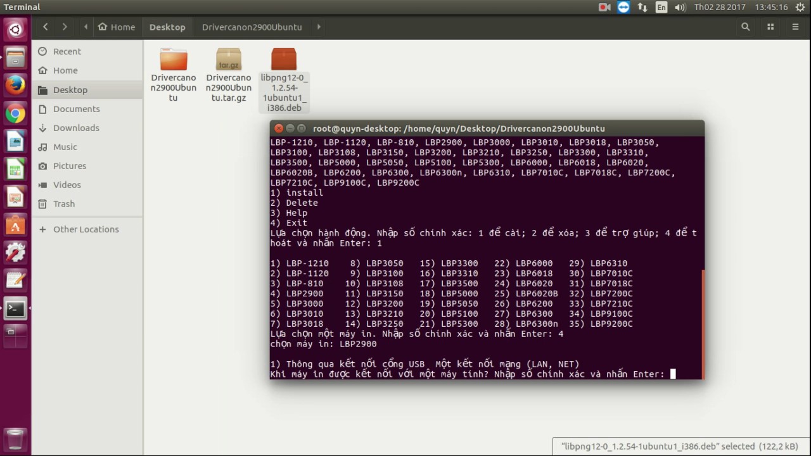Image resolution: width=811 pixels, height=456 pixels.
Task: Open Pictures in the sidebar
Action: click(87, 165)
